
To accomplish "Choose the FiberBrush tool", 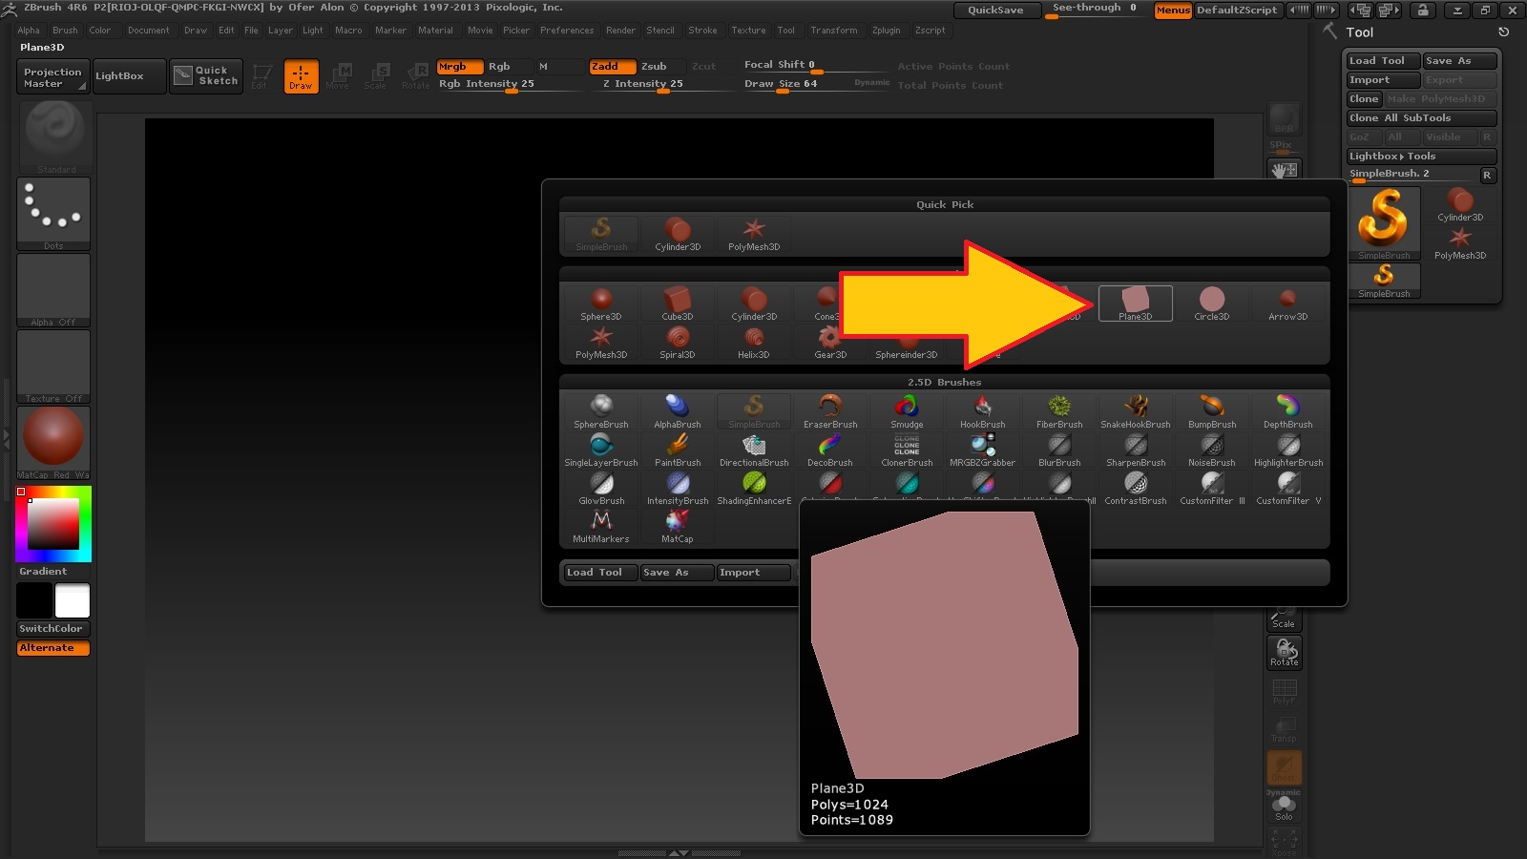I will point(1059,411).
